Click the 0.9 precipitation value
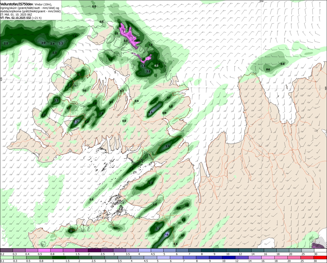327x263 pixels. [x=164, y=113]
